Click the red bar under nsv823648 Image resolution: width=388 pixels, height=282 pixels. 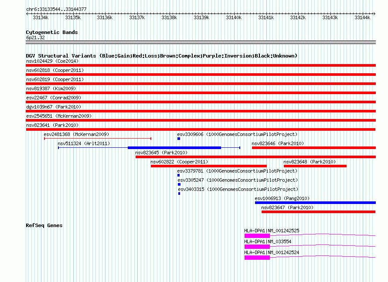[x=315, y=166]
